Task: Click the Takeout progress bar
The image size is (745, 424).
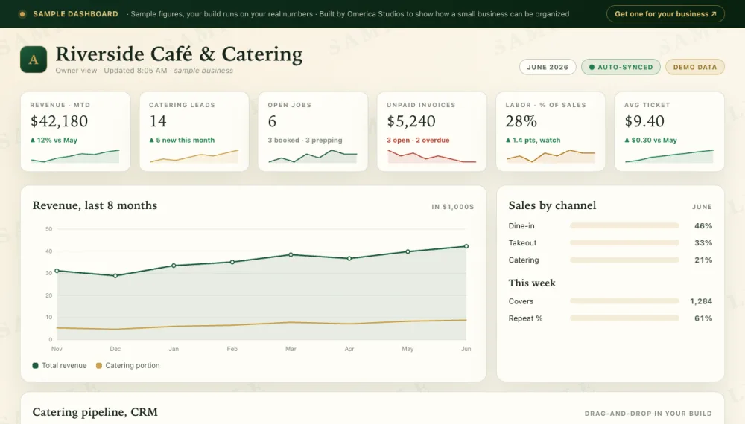Action: [x=624, y=242]
